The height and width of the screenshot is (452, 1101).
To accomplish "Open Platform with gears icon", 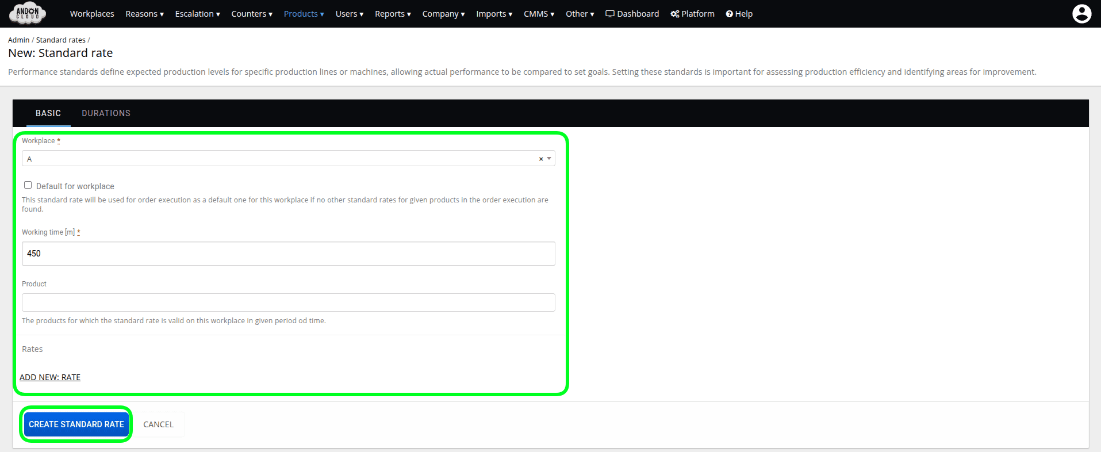I will [x=692, y=14].
